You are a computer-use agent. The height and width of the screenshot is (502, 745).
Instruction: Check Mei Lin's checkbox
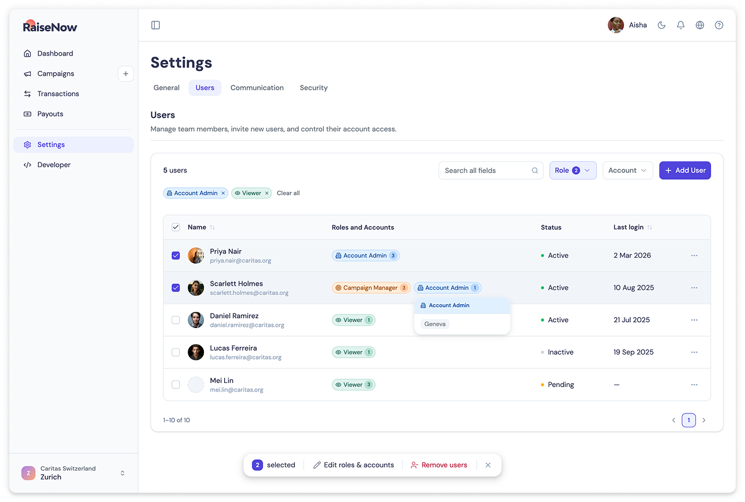pyautogui.click(x=176, y=385)
